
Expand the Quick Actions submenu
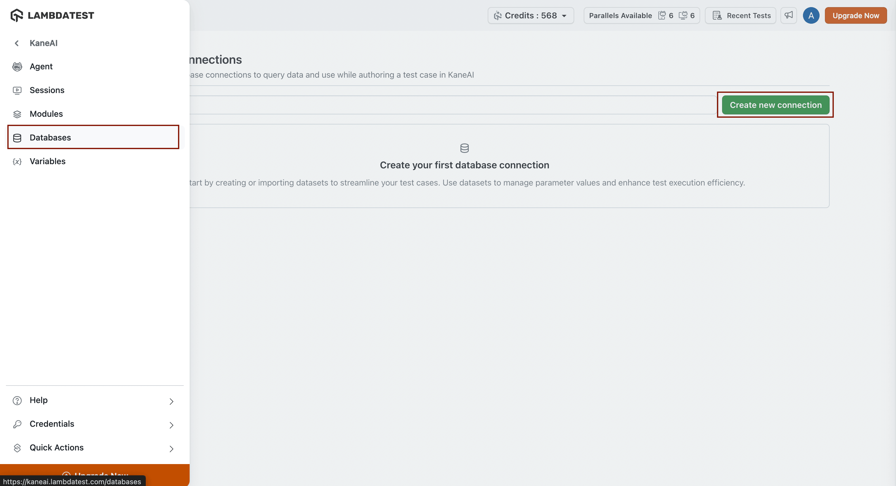[x=171, y=448]
